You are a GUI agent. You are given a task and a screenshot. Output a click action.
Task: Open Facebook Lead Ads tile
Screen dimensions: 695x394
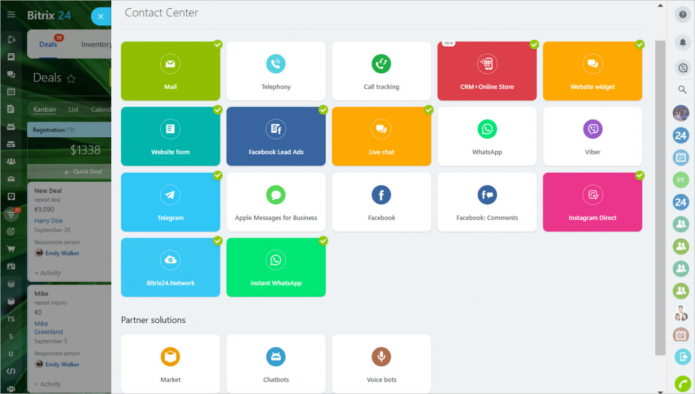[x=276, y=136]
